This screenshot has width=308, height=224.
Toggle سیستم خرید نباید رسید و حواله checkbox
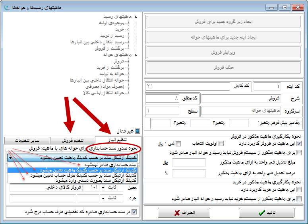299,199
